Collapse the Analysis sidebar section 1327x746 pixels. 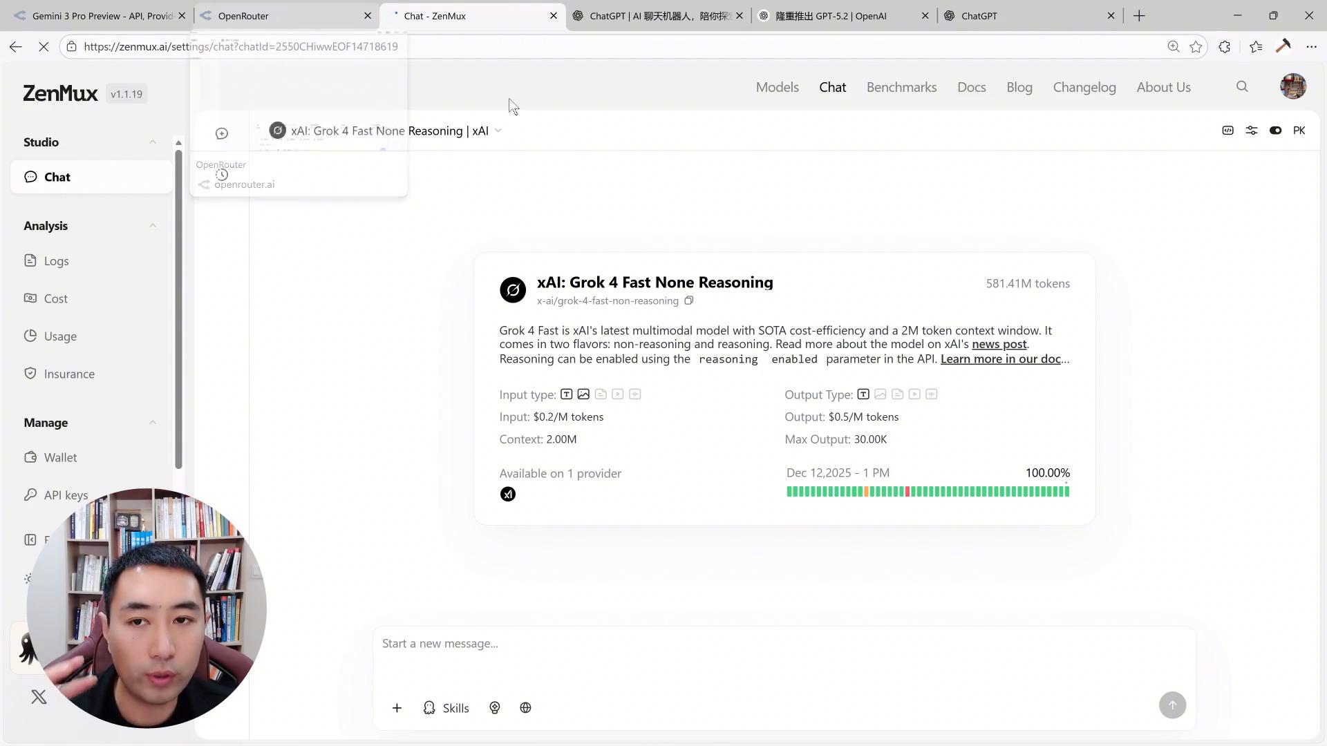point(153,226)
